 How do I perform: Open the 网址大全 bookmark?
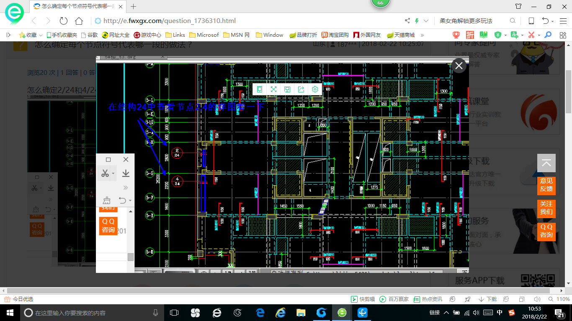pos(116,35)
